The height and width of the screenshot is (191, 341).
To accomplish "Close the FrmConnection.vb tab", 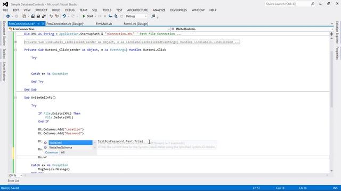I will (x=43, y=24).
